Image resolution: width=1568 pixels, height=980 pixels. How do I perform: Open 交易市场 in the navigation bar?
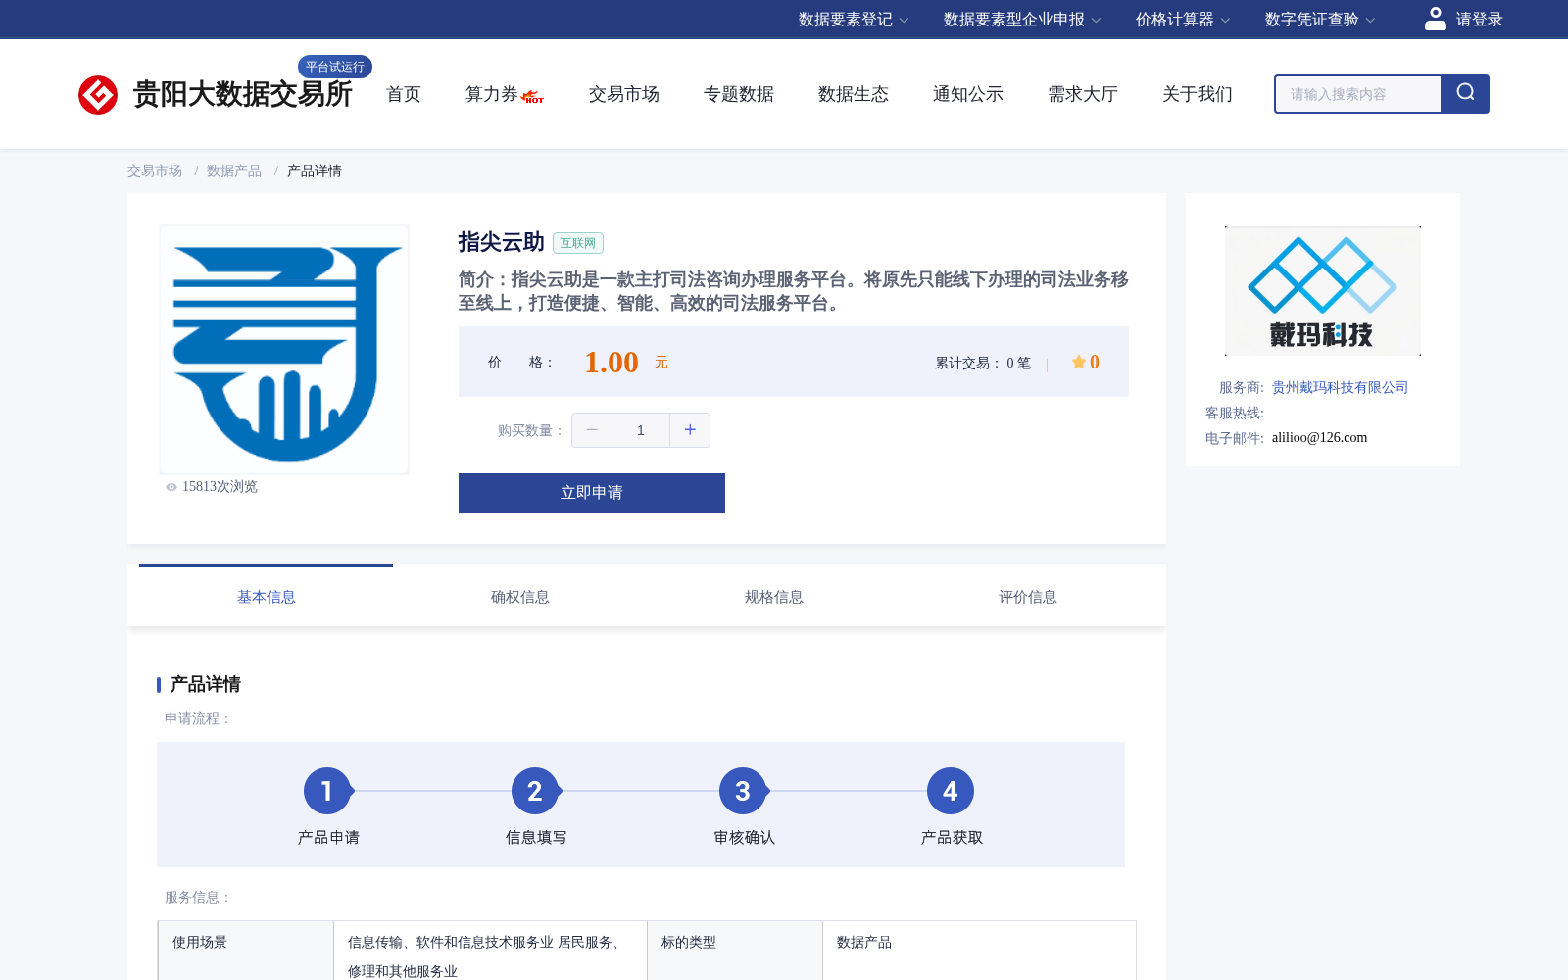pos(624,94)
